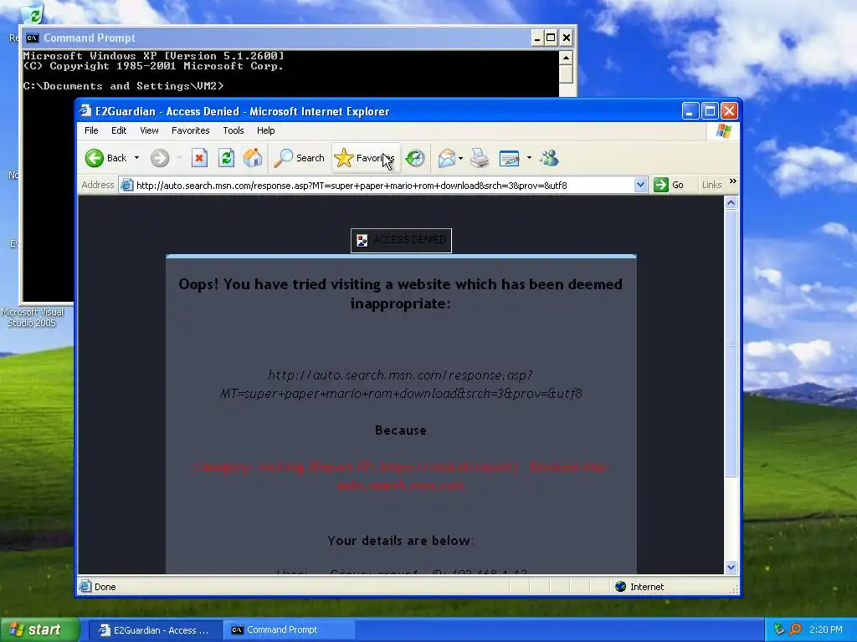Expand the Links toolbar chevron
Image resolution: width=857 pixels, height=642 pixels.
click(733, 181)
